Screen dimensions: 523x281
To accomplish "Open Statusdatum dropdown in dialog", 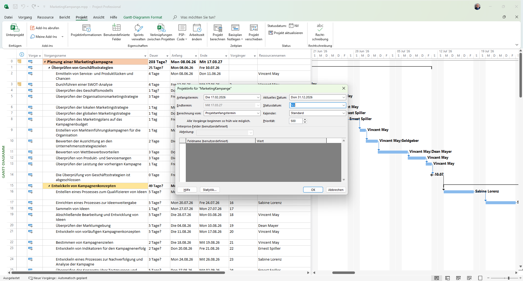I will point(343,105).
